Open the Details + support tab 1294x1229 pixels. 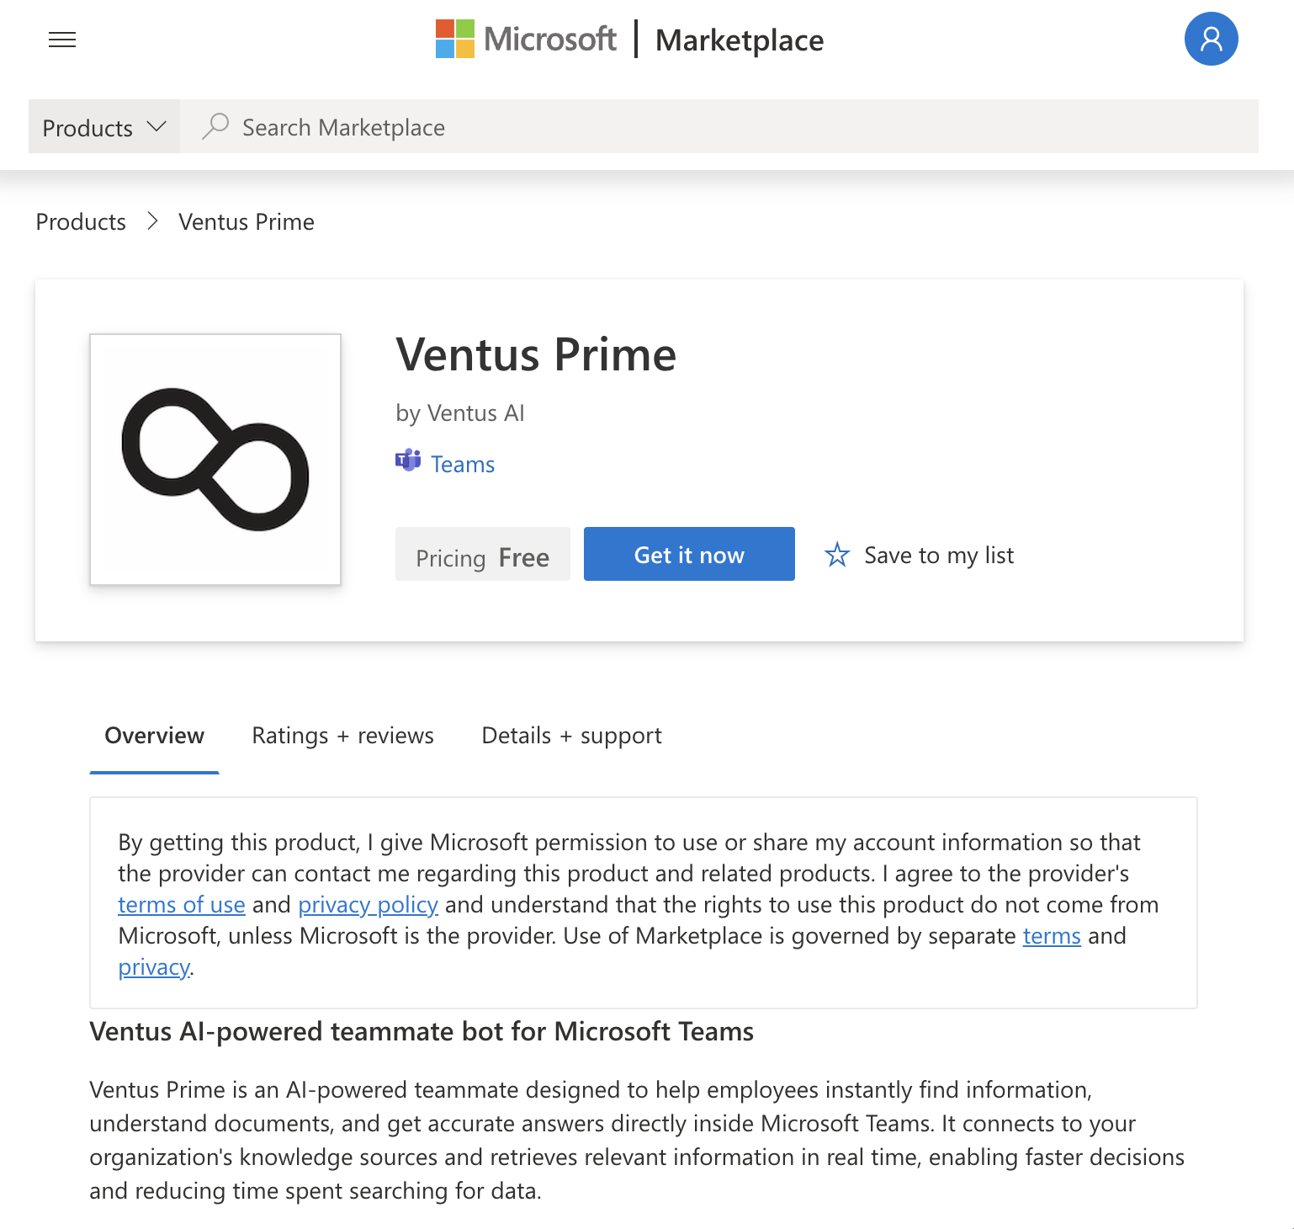pyautogui.click(x=571, y=735)
